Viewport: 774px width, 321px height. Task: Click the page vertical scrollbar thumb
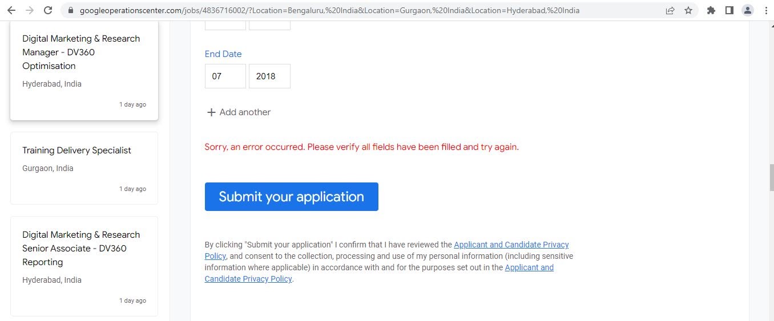pos(772,177)
